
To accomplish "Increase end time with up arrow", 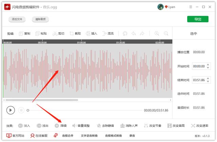I will (x=208, y=78).
